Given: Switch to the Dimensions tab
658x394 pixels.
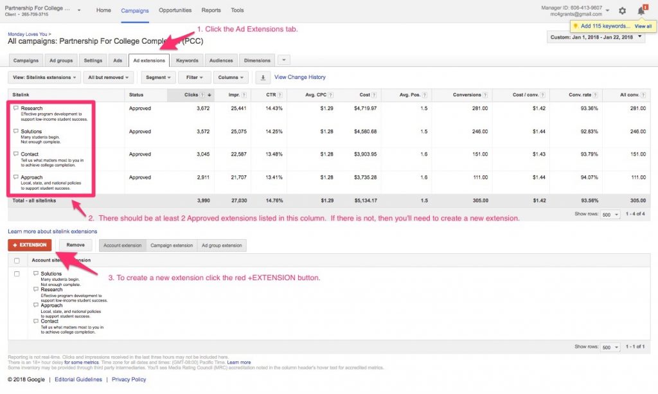Looking at the screenshot, I should pyautogui.click(x=257, y=60).
